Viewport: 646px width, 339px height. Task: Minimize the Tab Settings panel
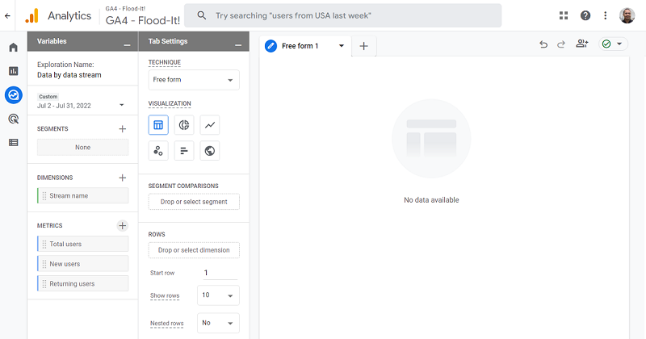tap(238, 45)
